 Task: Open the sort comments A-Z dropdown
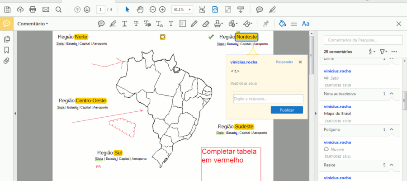tap(372, 52)
